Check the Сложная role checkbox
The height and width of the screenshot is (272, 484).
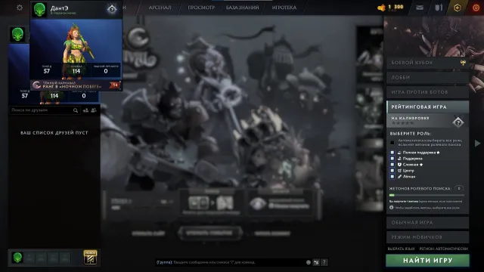point(392,165)
